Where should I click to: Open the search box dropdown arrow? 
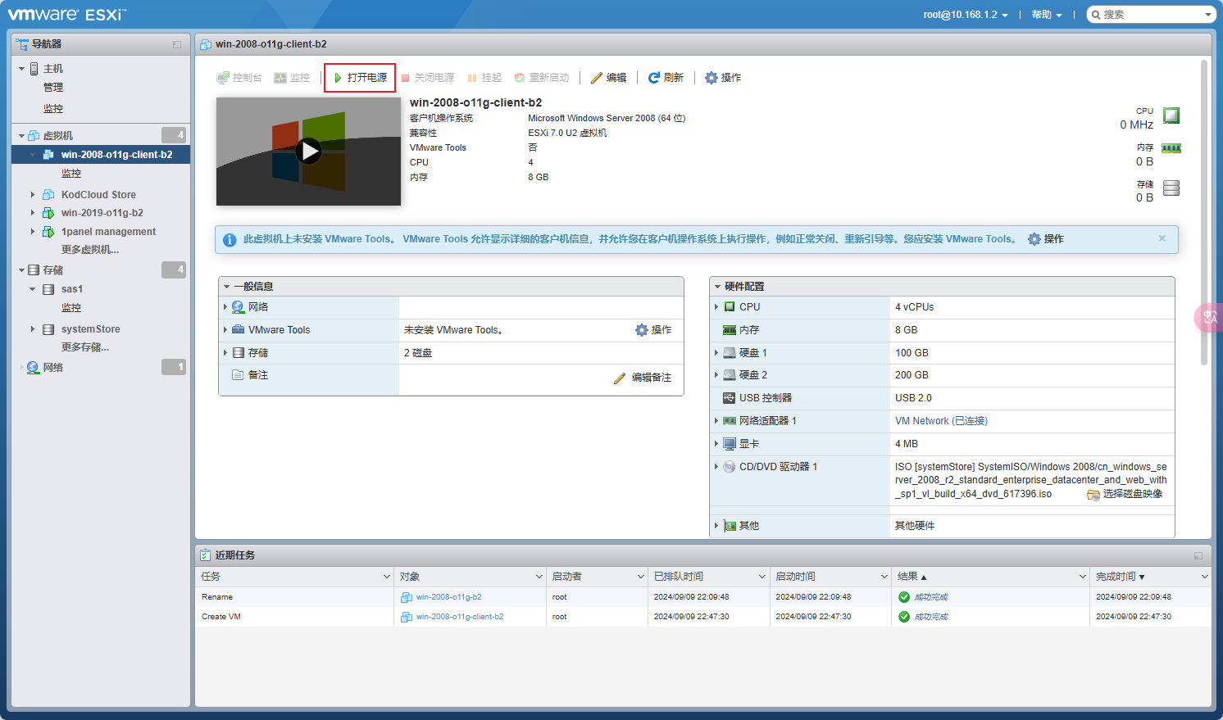(x=1208, y=15)
